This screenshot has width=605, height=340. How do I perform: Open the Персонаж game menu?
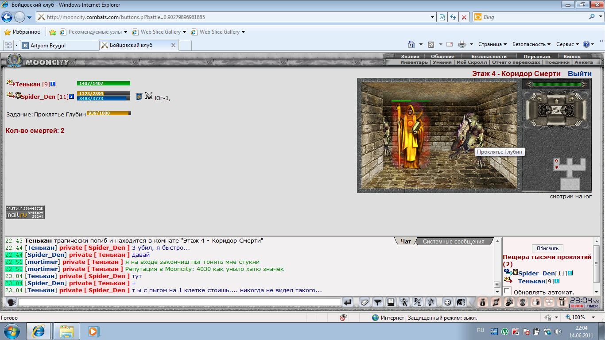pyautogui.click(x=537, y=56)
